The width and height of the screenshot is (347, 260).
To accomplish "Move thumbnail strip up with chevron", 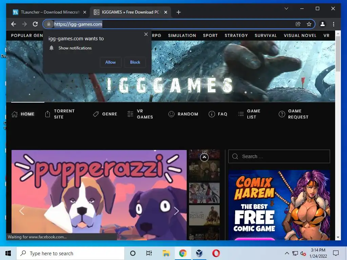I will tap(204, 157).
